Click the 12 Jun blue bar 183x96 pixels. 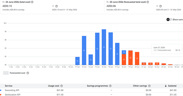[84, 51]
